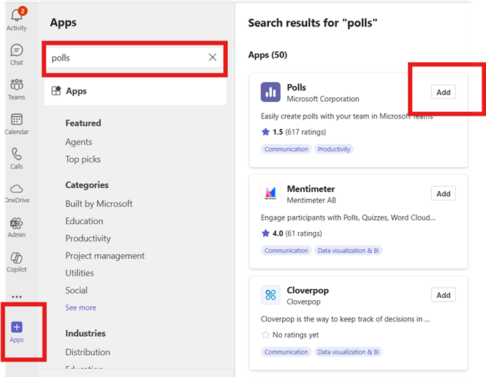Click the polls search field

pyautogui.click(x=124, y=58)
